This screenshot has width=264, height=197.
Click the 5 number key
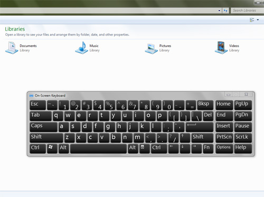110,105
